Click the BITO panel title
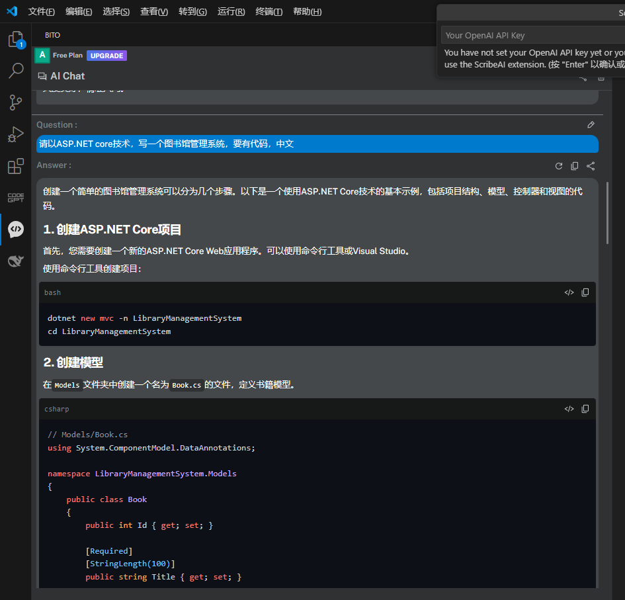Screen dimensions: 625x600 53,35
